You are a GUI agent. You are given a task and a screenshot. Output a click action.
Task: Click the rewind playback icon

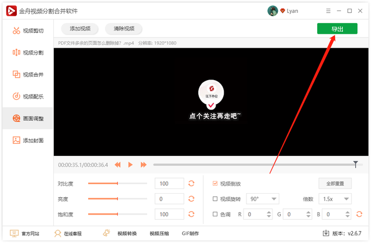[118, 165]
